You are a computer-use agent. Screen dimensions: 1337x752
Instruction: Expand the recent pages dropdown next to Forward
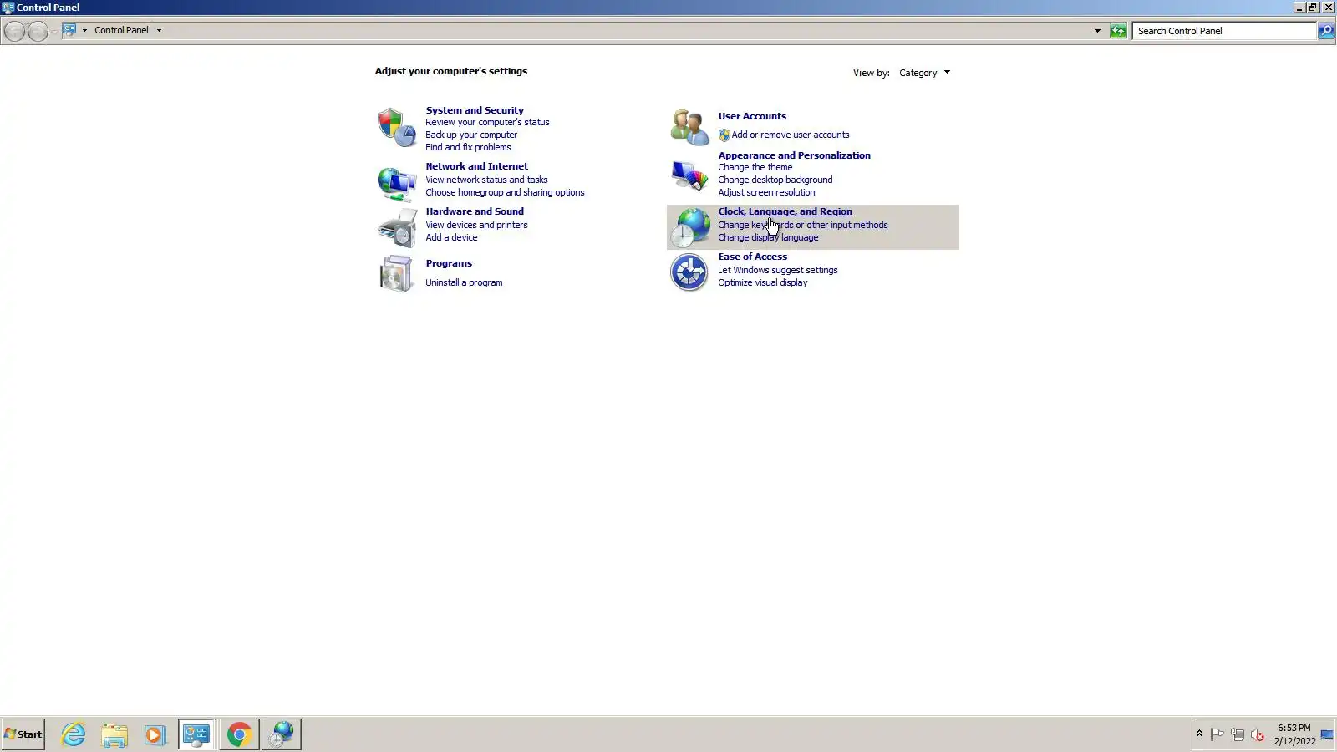(54, 32)
